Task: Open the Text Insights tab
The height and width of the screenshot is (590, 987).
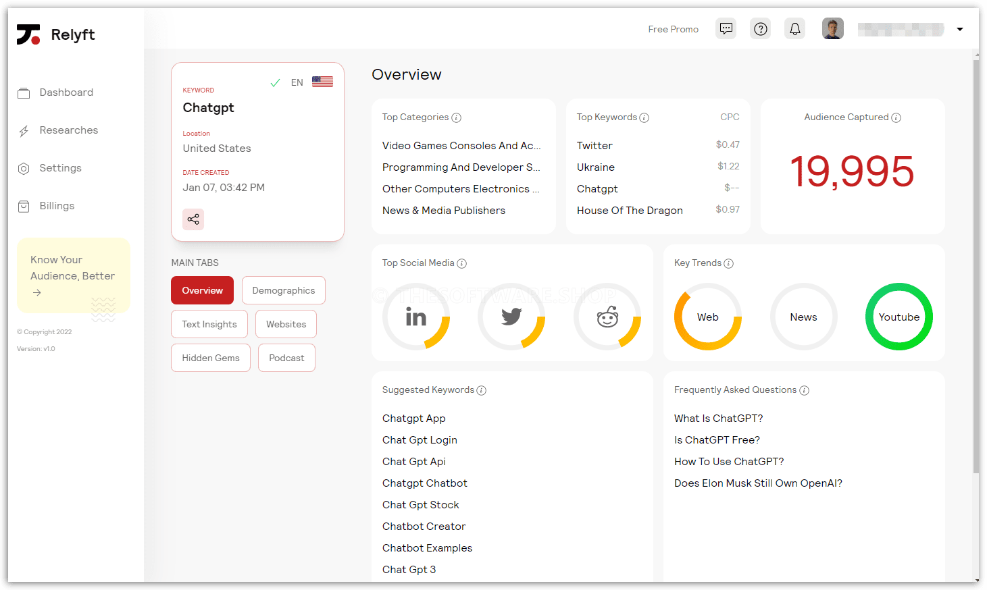Action: [x=209, y=324]
